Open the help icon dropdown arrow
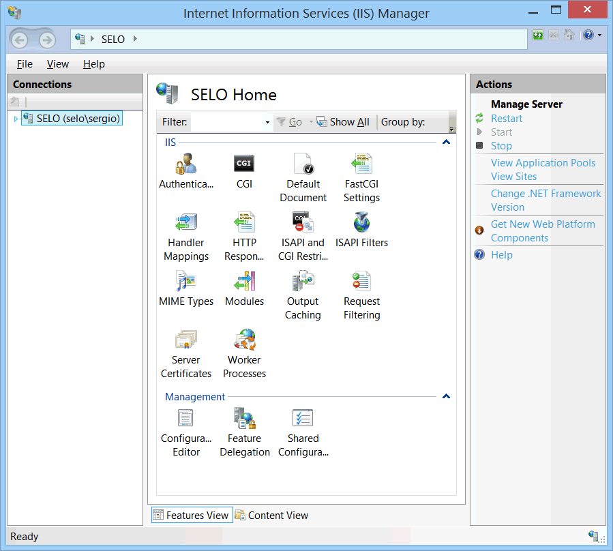The width and height of the screenshot is (613, 551). pyautogui.click(x=600, y=35)
